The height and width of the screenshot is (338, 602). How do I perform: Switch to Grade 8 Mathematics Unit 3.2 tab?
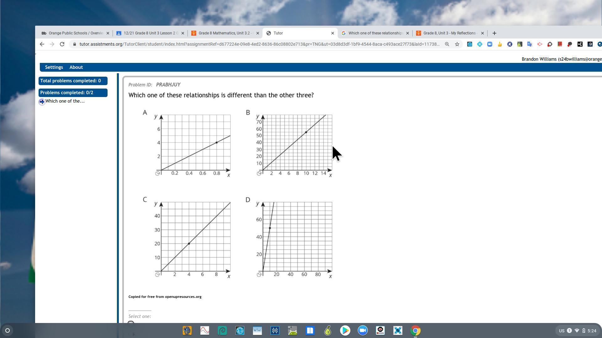point(224,33)
